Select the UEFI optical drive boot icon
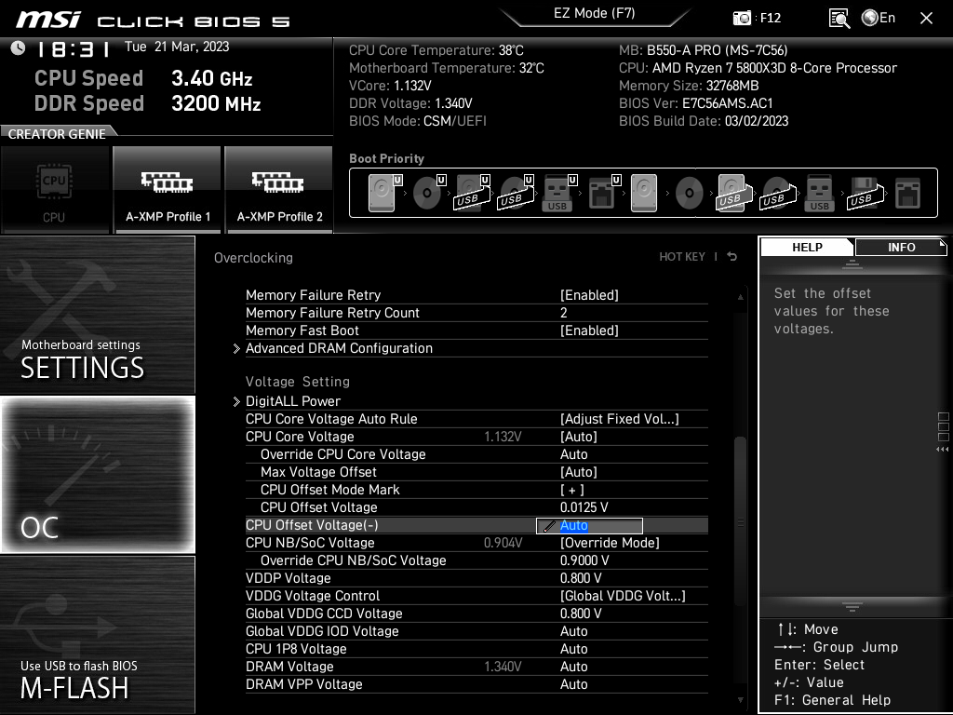The height and width of the screenshot is (715, 953). tap(429, 193)
